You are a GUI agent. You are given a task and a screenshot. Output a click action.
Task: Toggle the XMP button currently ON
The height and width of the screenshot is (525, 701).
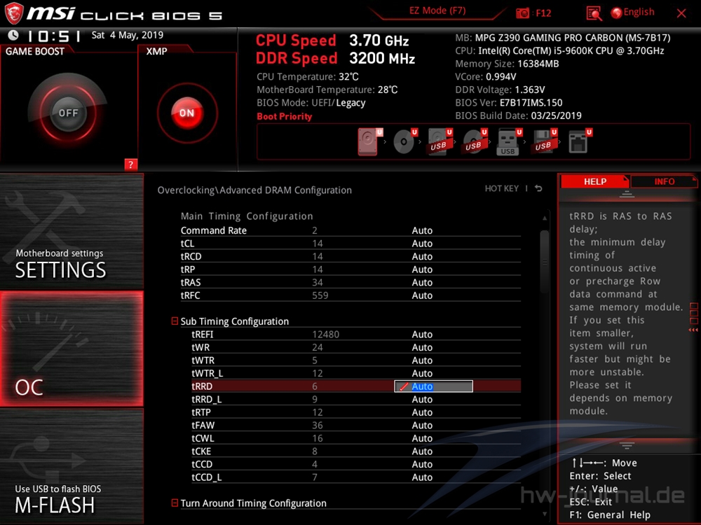click(x=187, y=113)
